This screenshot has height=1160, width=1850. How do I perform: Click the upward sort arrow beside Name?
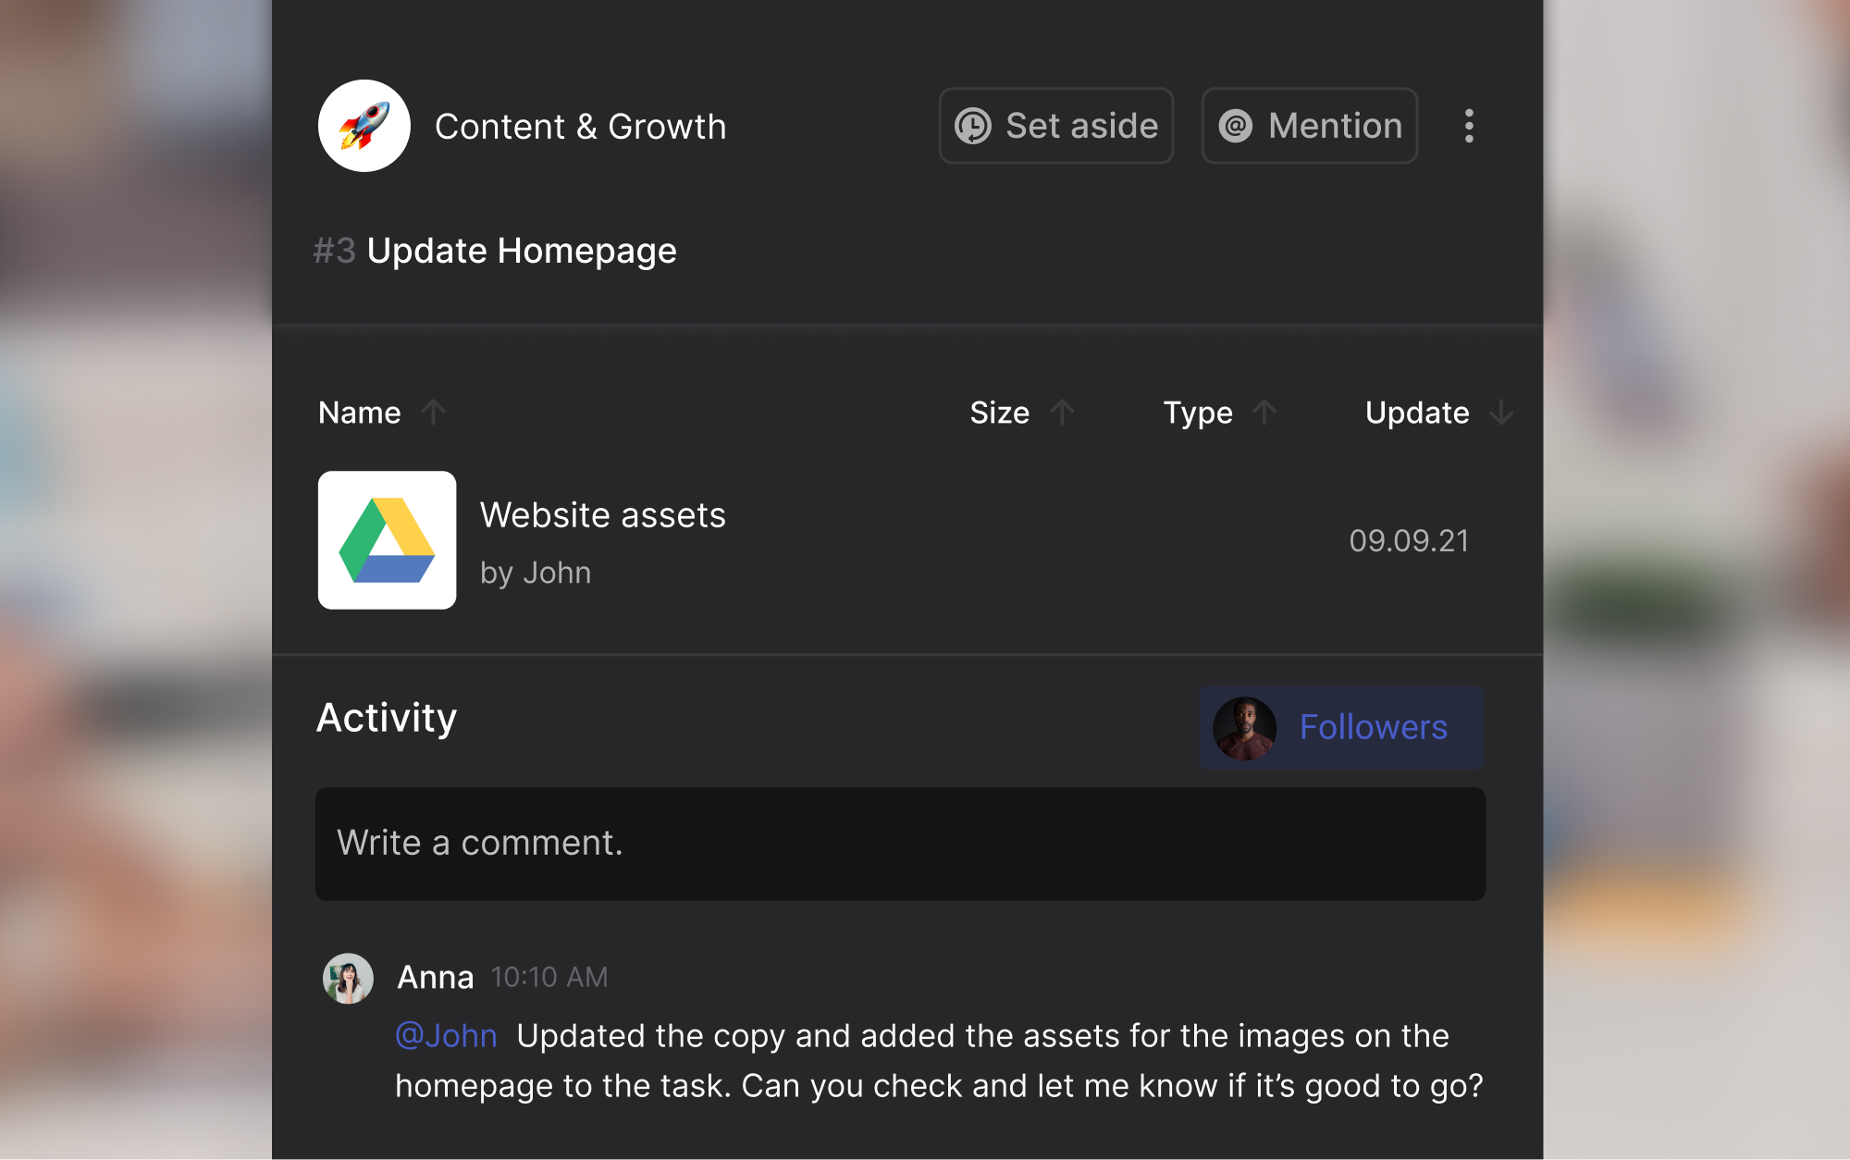[x=435, y=413]
